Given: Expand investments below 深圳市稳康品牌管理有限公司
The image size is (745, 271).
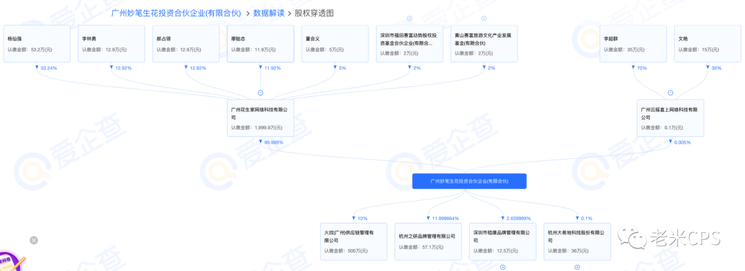Looking at the screenshot, I should (503, 267).
